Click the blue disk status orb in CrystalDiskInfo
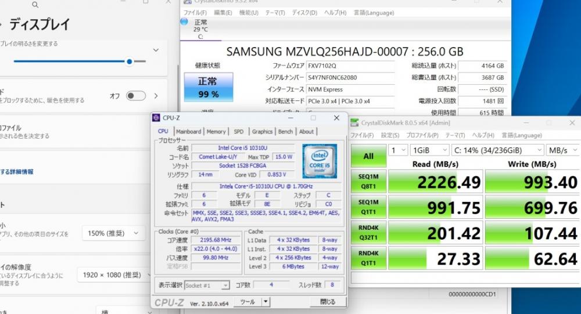This screenshot has height=314, width=581. (x=184, y=21)
